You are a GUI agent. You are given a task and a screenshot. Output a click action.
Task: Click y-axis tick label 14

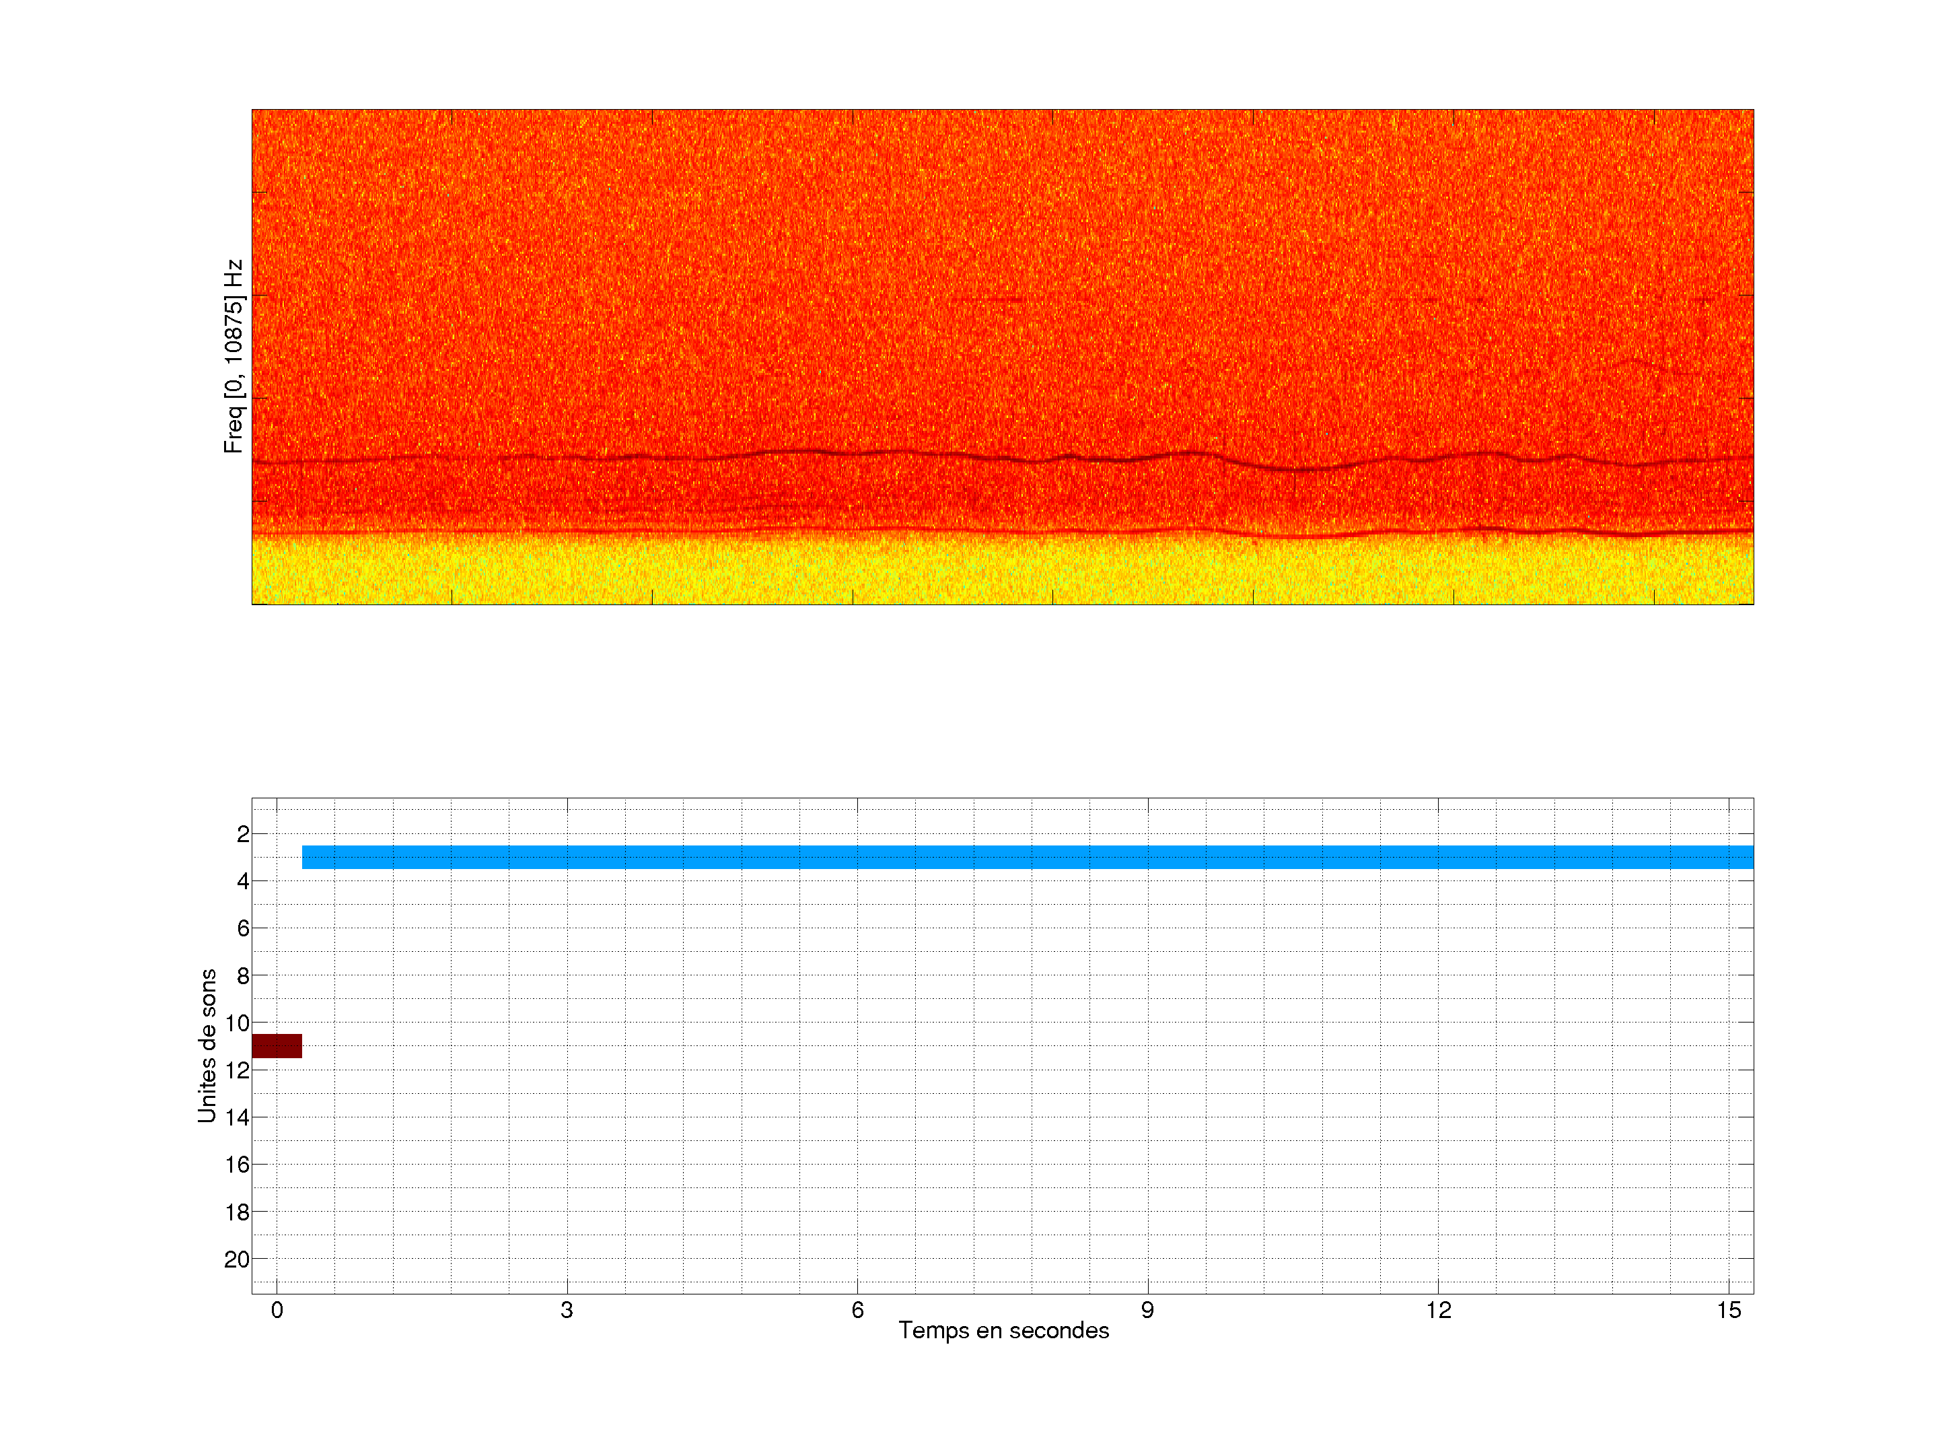pos(237,1117)
